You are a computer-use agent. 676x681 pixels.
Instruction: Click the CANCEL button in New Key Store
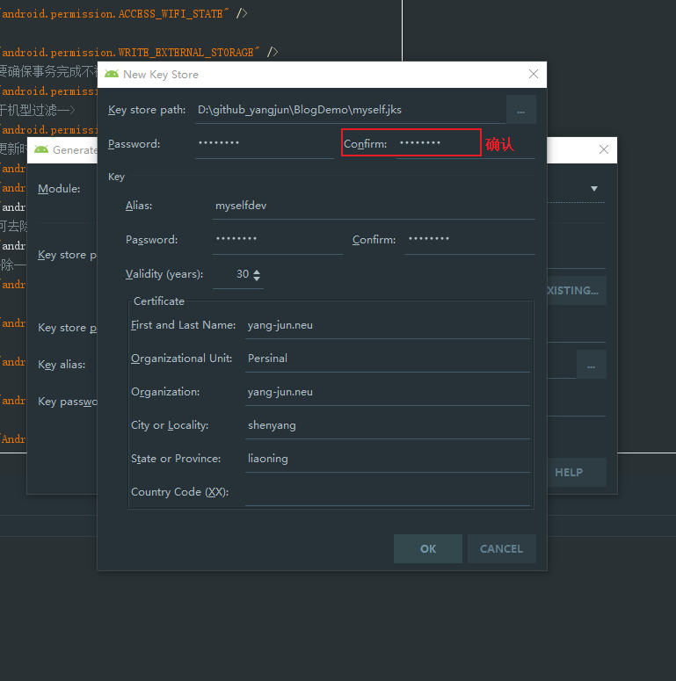pos(501,548)
